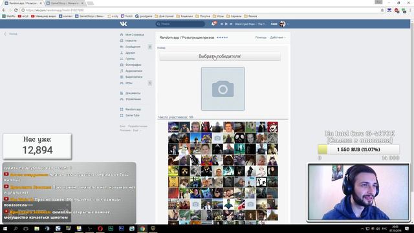Click Выбрать победителя button
This screenshot has width=414, height=233.
(220, 56)
